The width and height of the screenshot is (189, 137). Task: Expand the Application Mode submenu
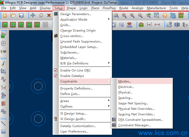[85, 20]
